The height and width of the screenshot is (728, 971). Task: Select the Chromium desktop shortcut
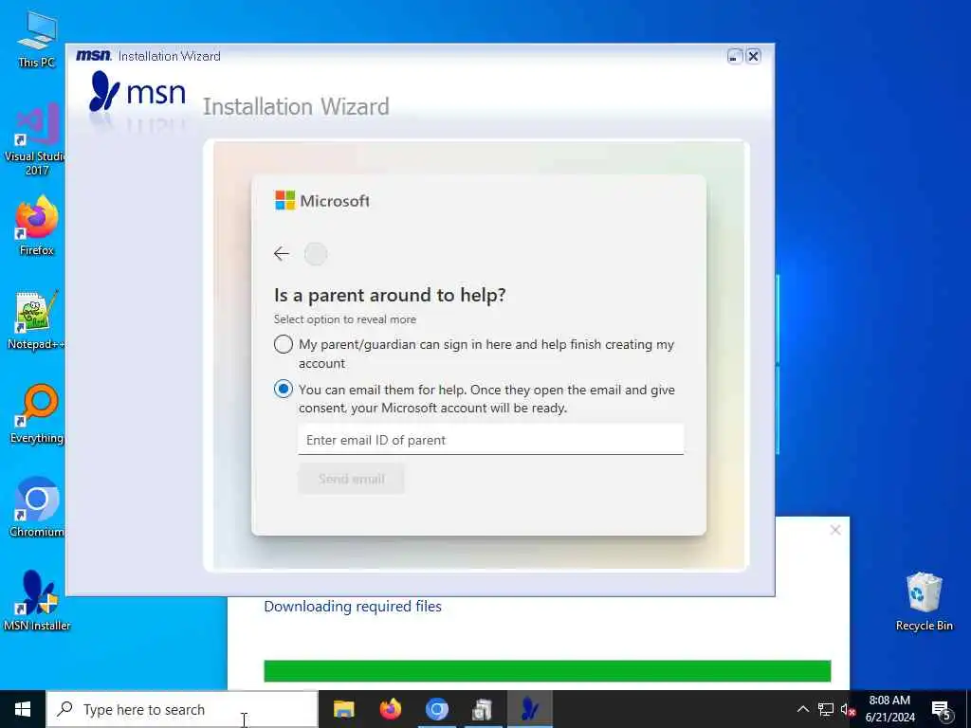point(37,508)
